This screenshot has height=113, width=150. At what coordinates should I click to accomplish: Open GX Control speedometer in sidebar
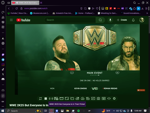(3, 12)
